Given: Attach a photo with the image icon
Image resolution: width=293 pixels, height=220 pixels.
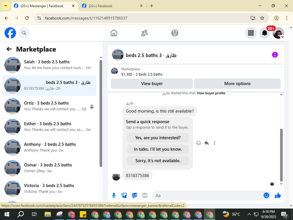Looking at the screenshot, I should coord(124,195).
